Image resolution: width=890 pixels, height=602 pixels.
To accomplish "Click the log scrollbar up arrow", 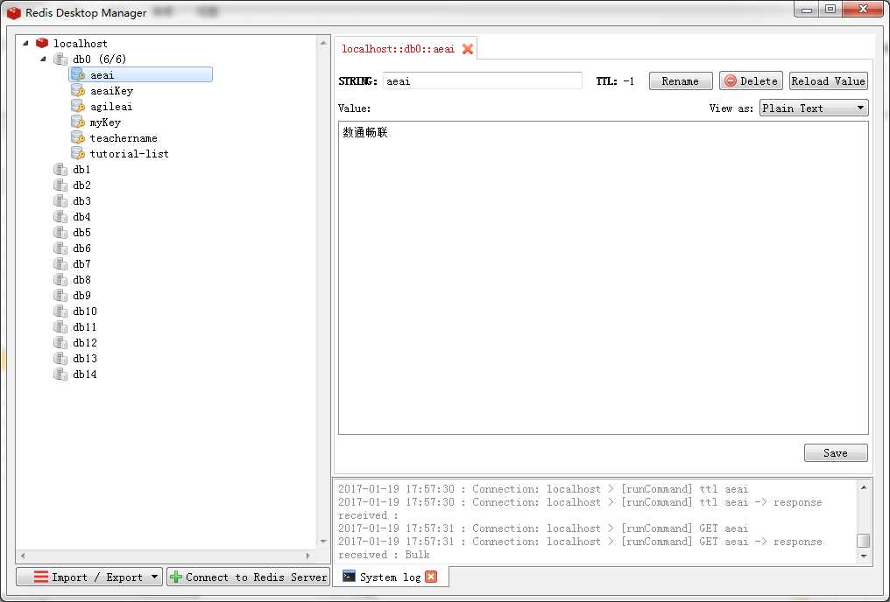I will click(x=864, y=487).
